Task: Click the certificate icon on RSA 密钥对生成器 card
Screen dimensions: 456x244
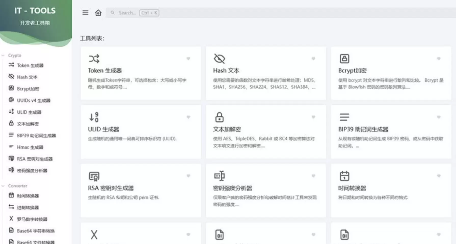Action: tap(94, 176)
